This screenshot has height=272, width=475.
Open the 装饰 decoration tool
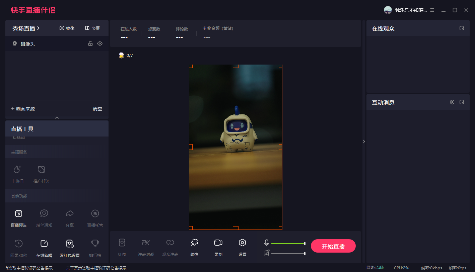(x=194, y=247)
